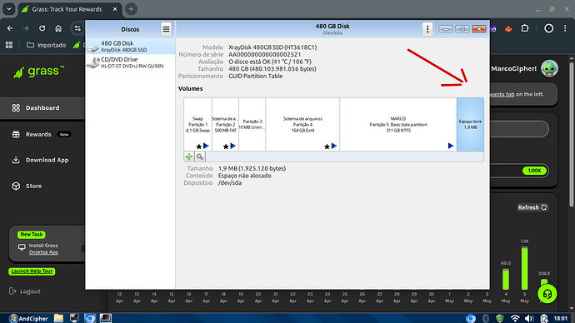Click the Wi-Fi icon in system tray
The image size is (575, 323).
click(515, 318)
